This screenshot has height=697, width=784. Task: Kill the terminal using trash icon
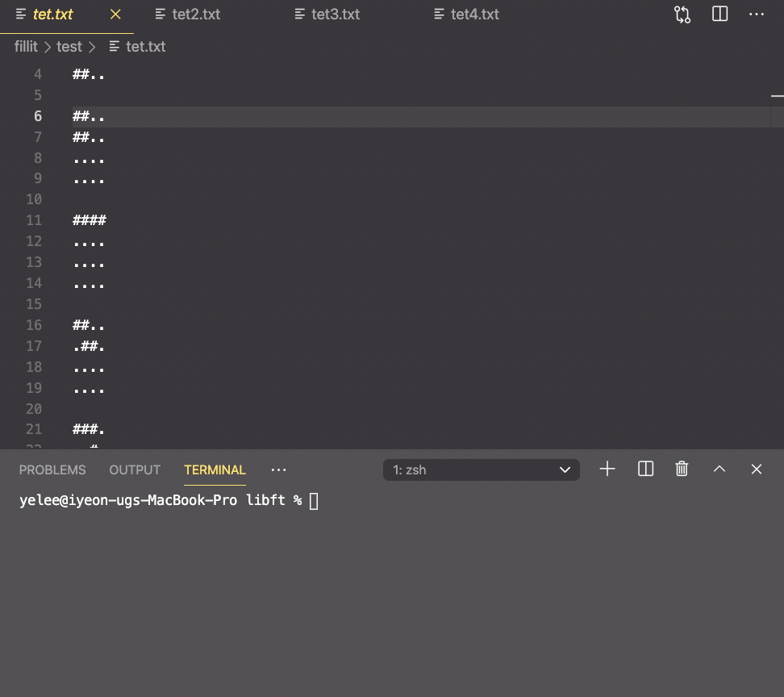click(682, 469)
